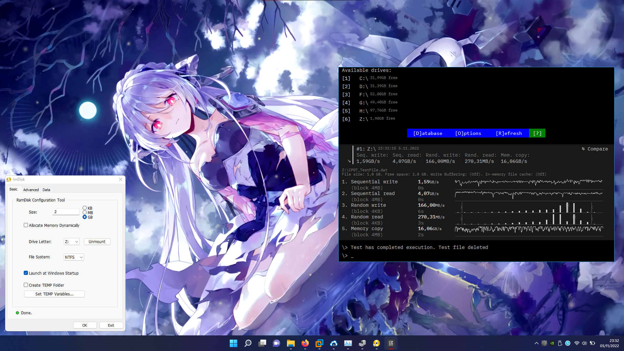Open the computer setup taskbar app
The width and height of the screenshot is (624, 351).
pyautogui.click(x=362, y=343)
